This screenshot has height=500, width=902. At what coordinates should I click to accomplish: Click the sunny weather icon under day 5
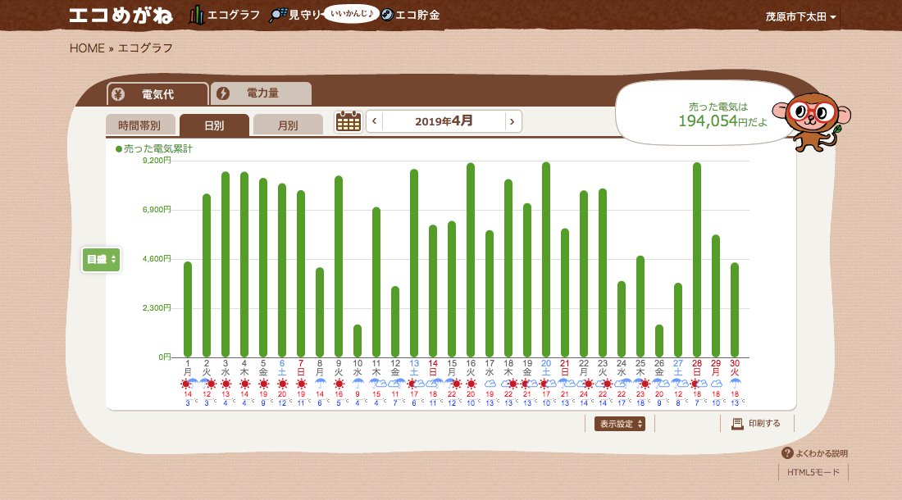pyautogui.click(x=263, y=384)
